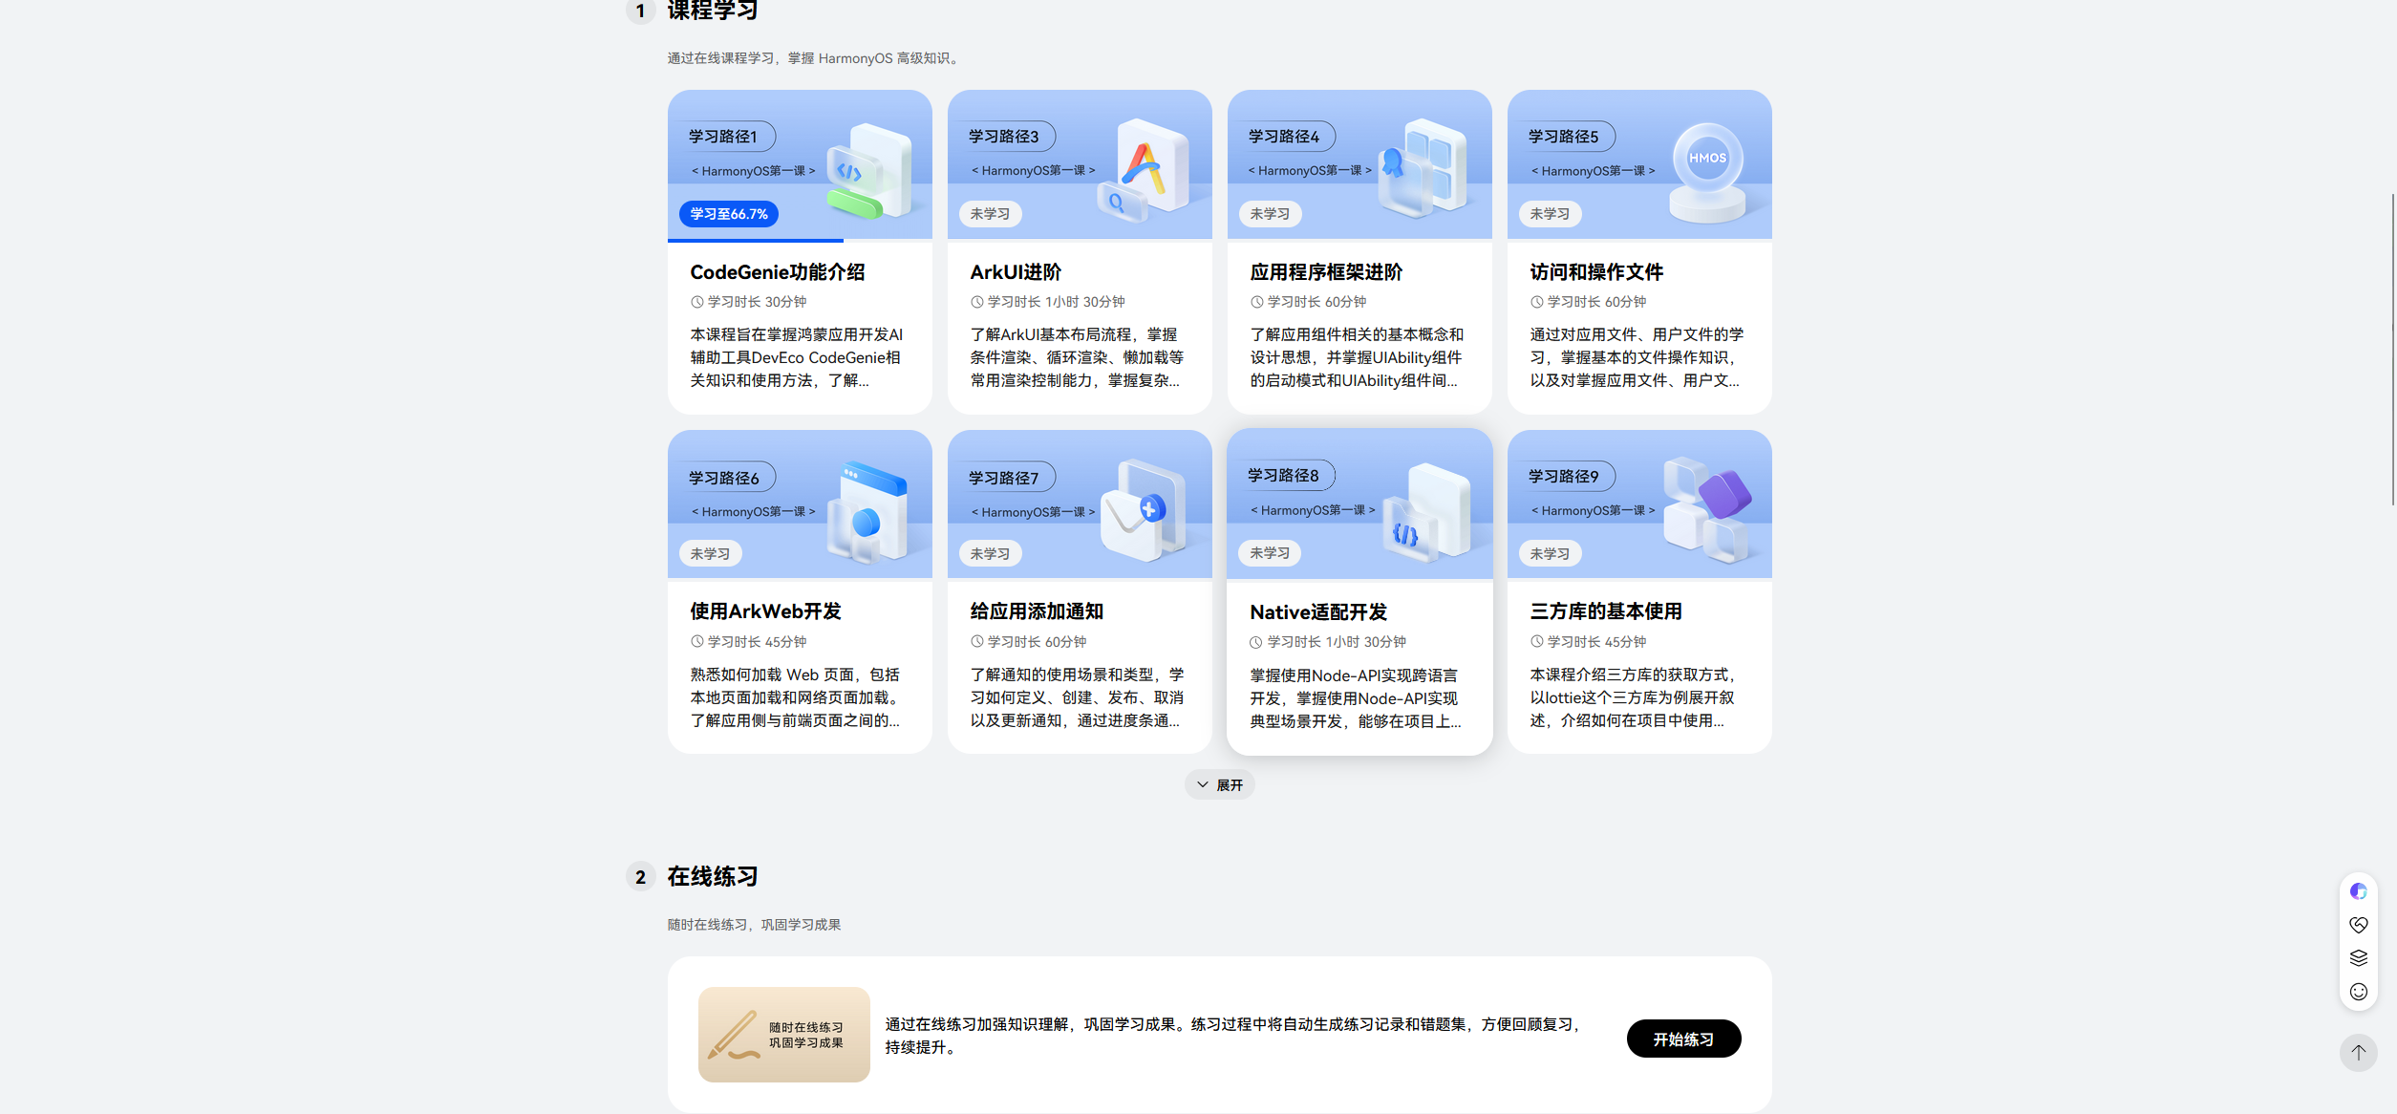Click the 学习至66.7% progress badge

[728, 214]
